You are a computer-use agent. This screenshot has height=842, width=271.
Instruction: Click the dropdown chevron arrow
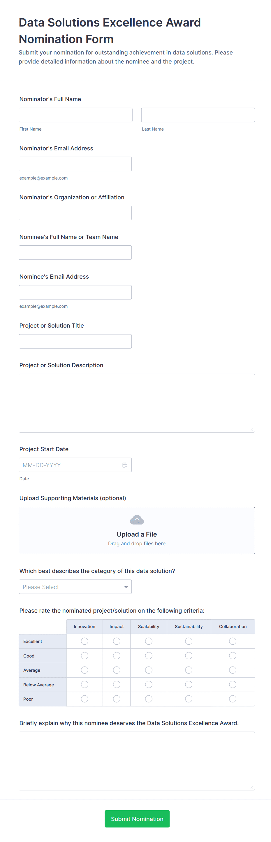126,587
